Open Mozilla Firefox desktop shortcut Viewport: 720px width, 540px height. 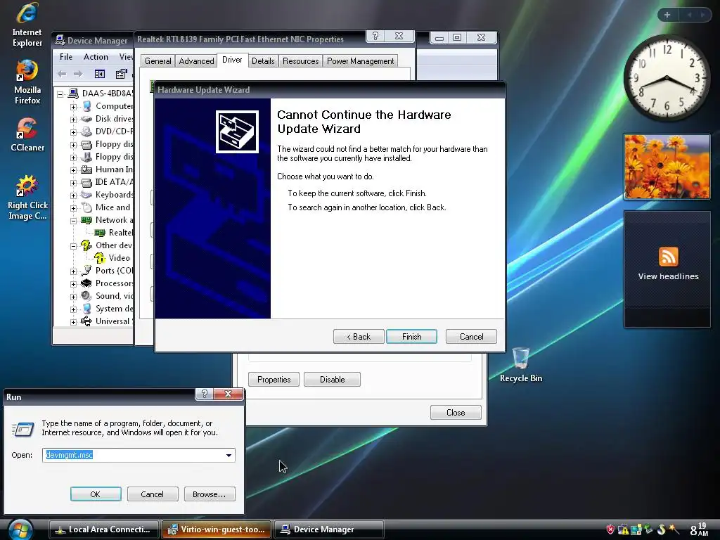pyautogui.click(x=27, y=83)
